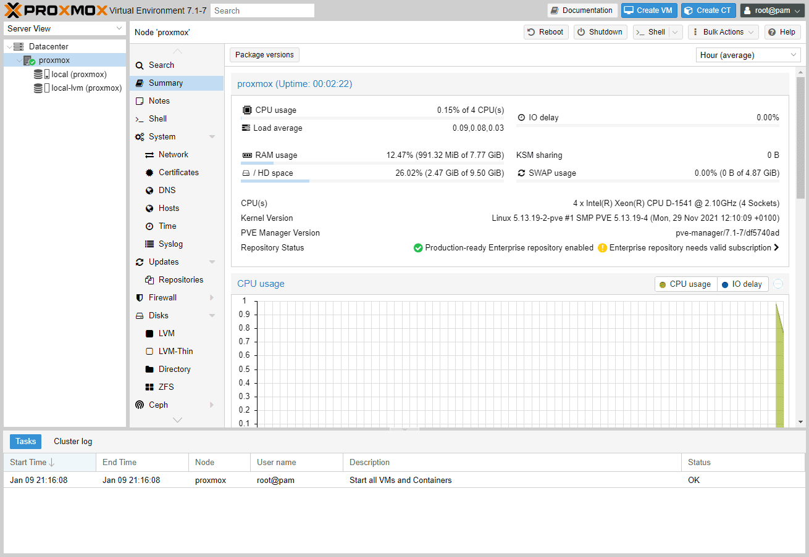Screen dimensions: 809x557
Task: Sort tasks by the Status column header
Action: pos(744,463)
